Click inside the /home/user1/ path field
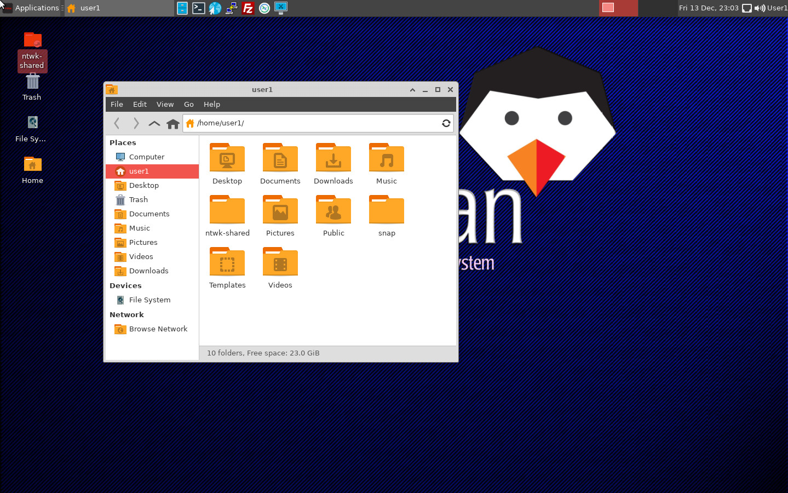788x493 pixels. [274, 123]
